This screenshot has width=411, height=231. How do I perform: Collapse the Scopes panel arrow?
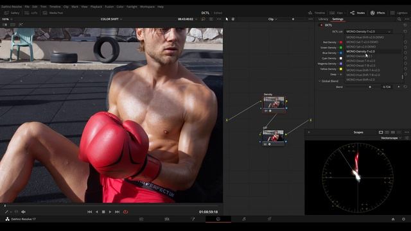(309, 132)
